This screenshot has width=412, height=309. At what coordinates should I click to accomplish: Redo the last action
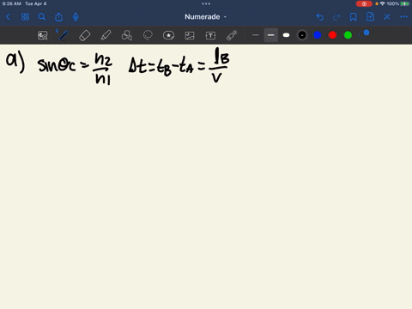(336, 17)
